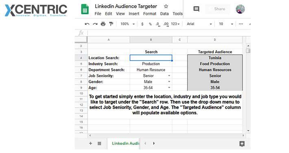The image size is (289, 153).
Task: Click horizontal scrollbar left arrow
Action: pyautogui.click(x=90, y=135)
